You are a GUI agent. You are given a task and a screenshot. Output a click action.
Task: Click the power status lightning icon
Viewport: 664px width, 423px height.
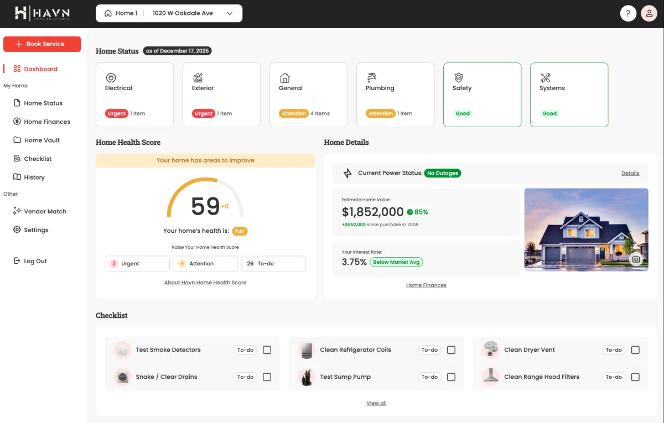pos(346,173)
